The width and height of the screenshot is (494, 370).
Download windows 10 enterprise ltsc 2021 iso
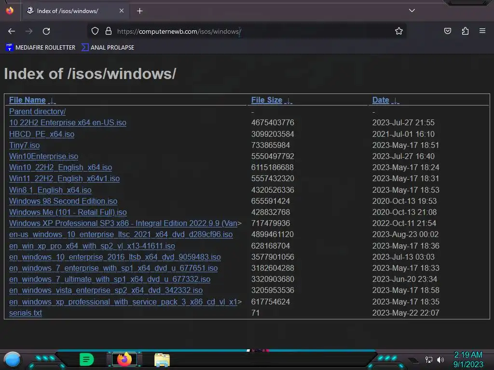click(x=121, y=235)
